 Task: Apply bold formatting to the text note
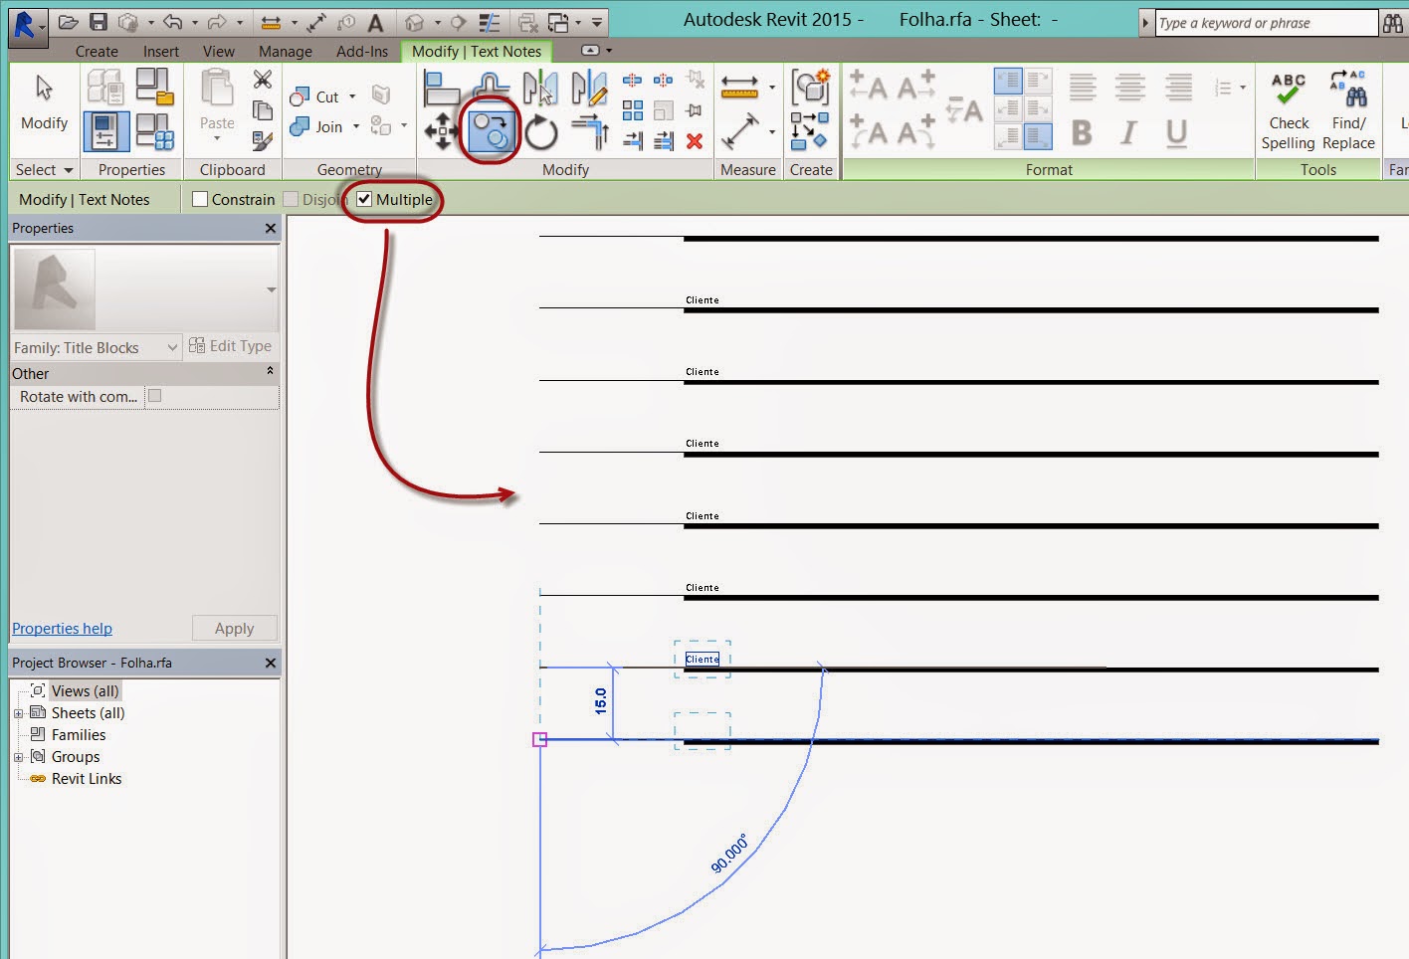pos(1080,131)
